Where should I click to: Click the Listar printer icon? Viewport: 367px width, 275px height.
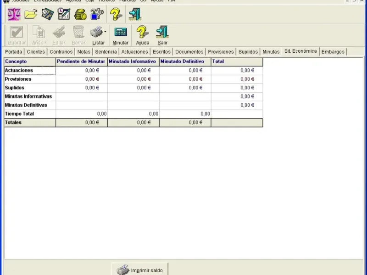click(x=97, y=32)
